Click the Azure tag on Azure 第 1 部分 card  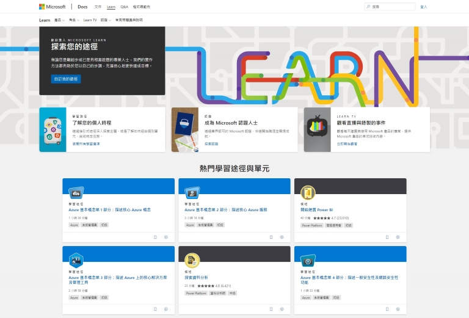tap(74, 225)
